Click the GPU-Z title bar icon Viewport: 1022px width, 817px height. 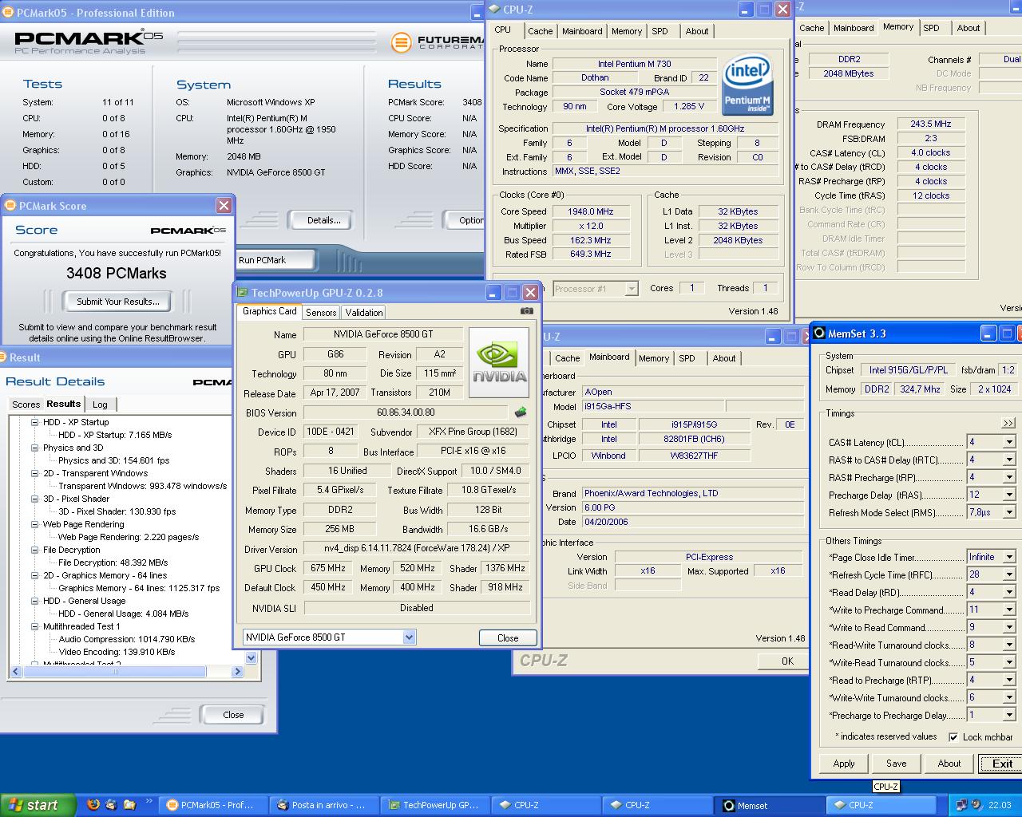point(243,293)
